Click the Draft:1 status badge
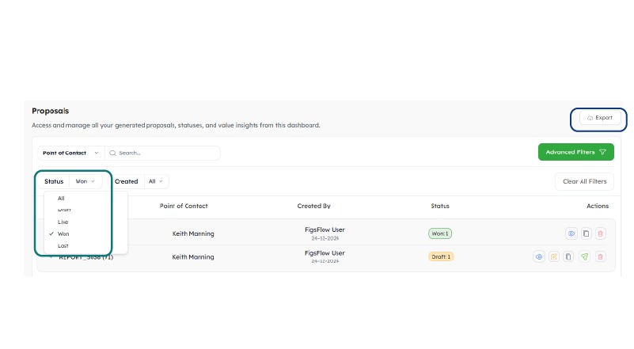The height and width of the screenshot is (349, 634). pyautogui.click(x=441, y=256)
